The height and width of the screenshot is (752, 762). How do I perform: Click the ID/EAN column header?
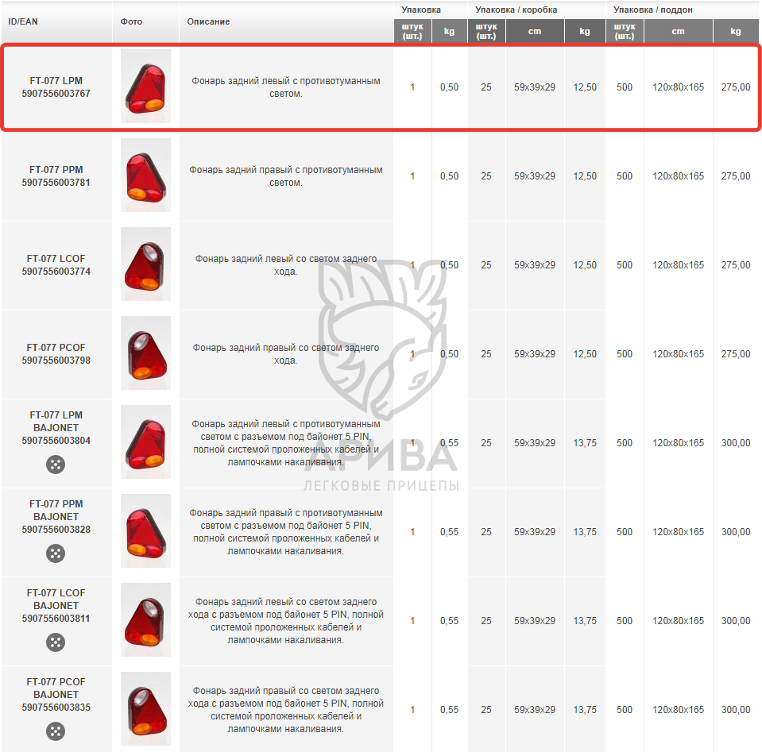click(x=23, y=21)
